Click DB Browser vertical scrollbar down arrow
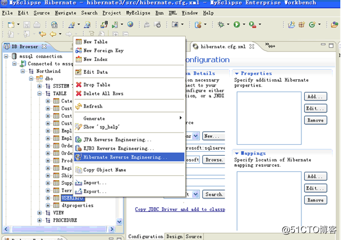This screenshot has height=240, width=342. pyautogui.click(x=119, y=222)
